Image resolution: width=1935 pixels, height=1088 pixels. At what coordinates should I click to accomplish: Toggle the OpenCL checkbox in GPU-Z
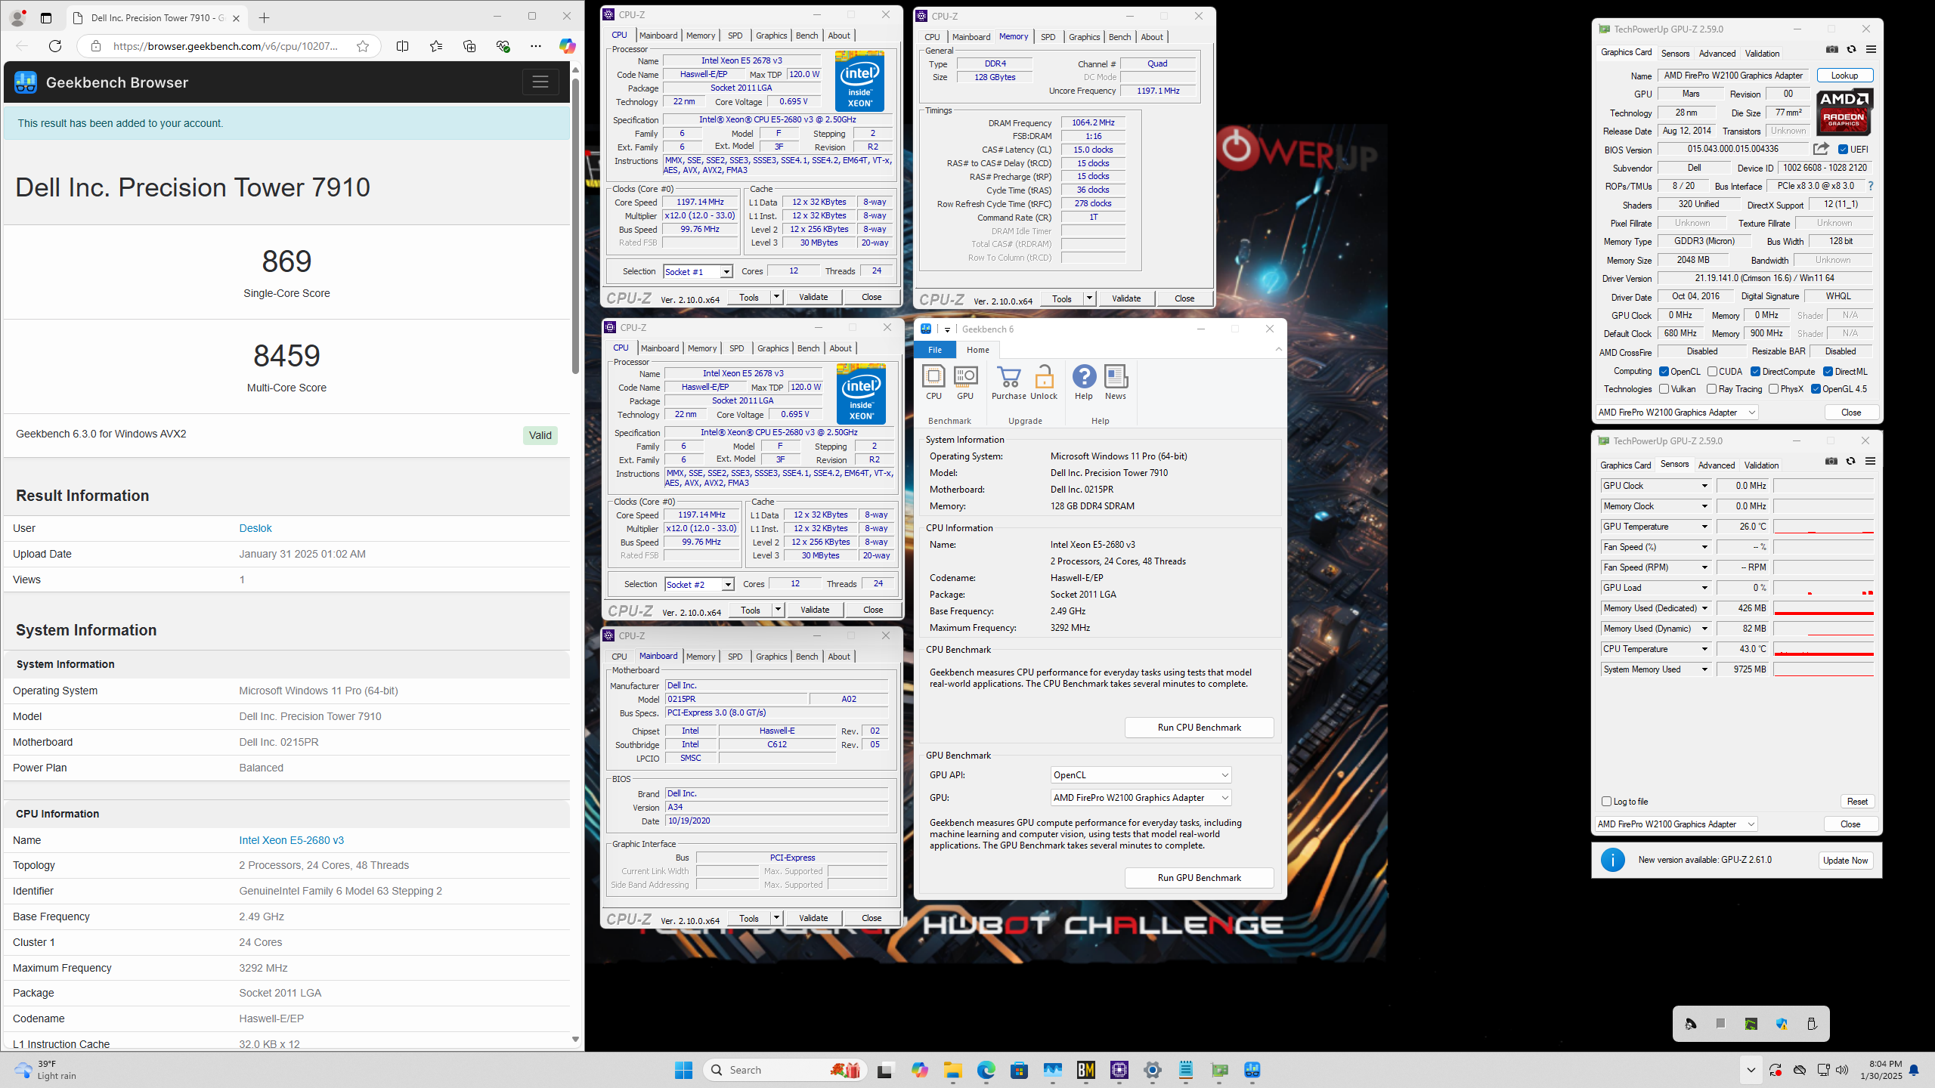1664,372
